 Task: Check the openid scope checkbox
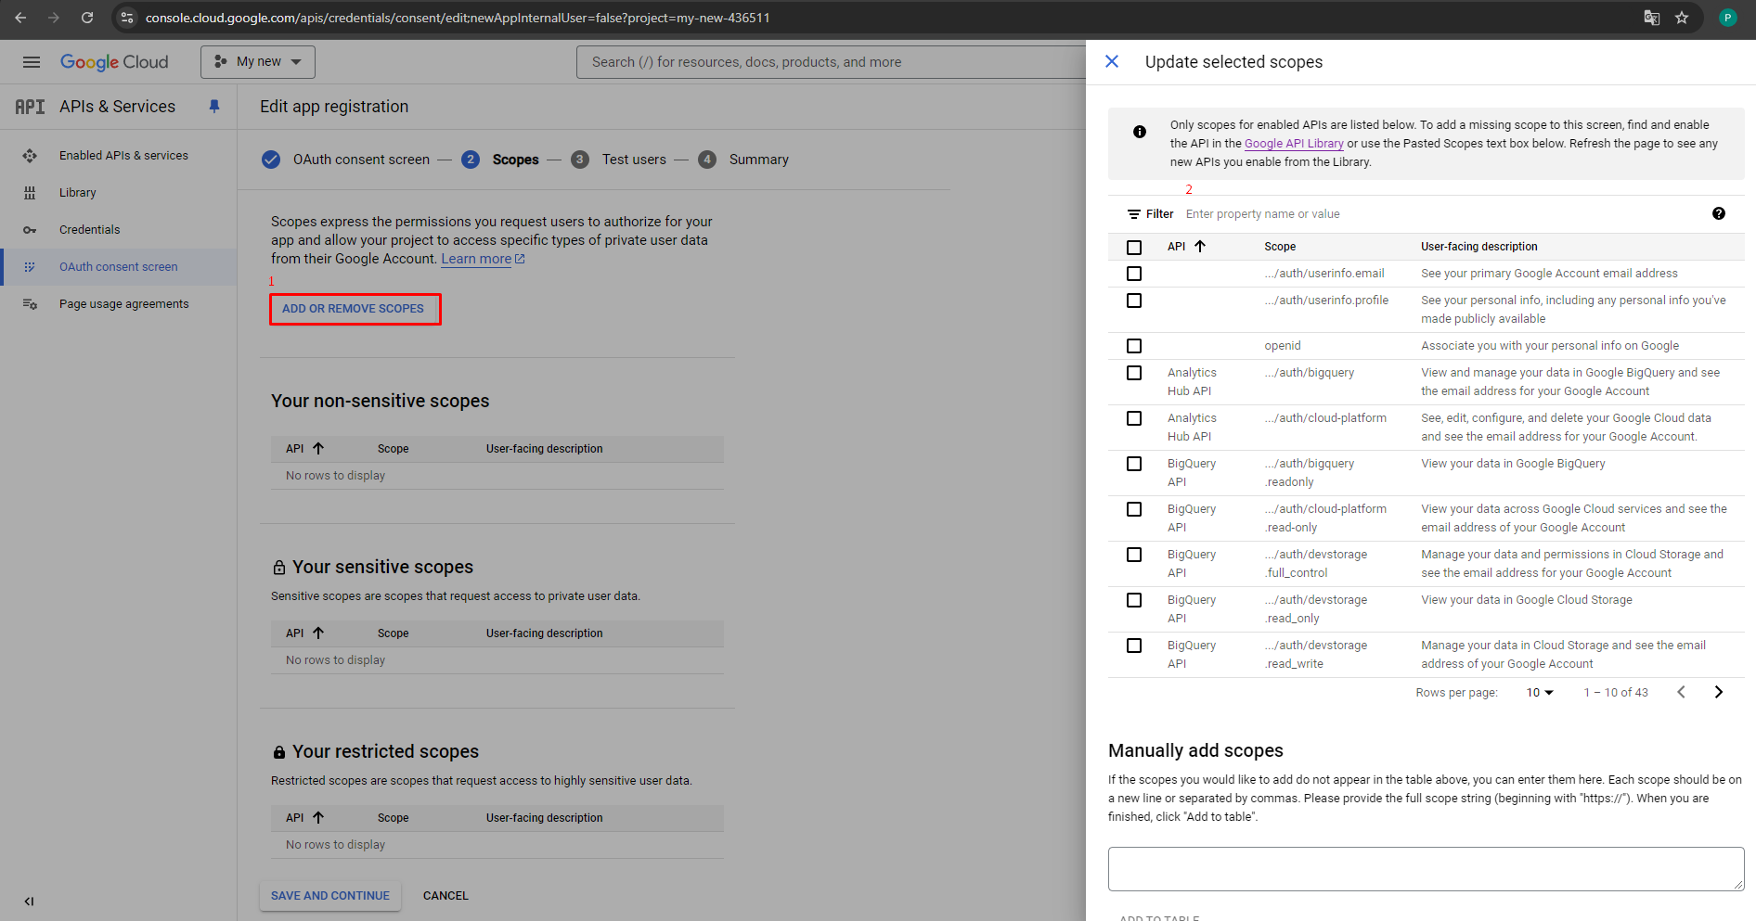pyautogui.click(x=1134, y=346)
